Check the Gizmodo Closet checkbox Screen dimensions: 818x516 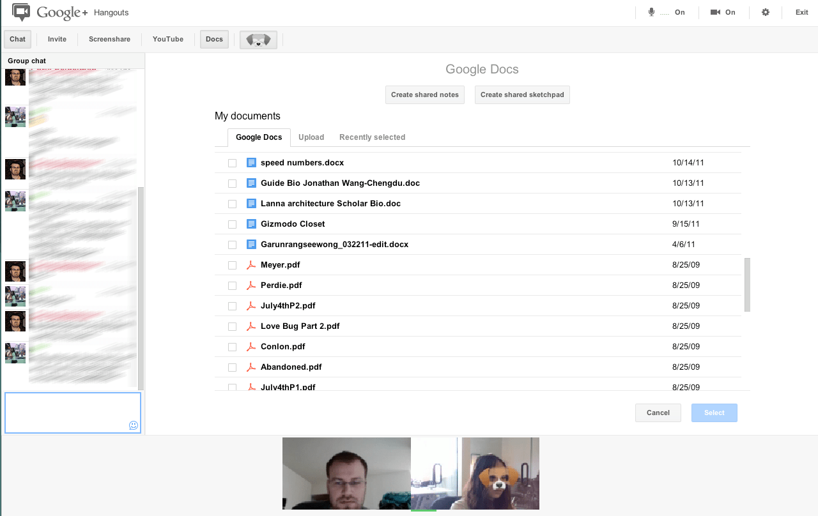(x=232, y=225)
